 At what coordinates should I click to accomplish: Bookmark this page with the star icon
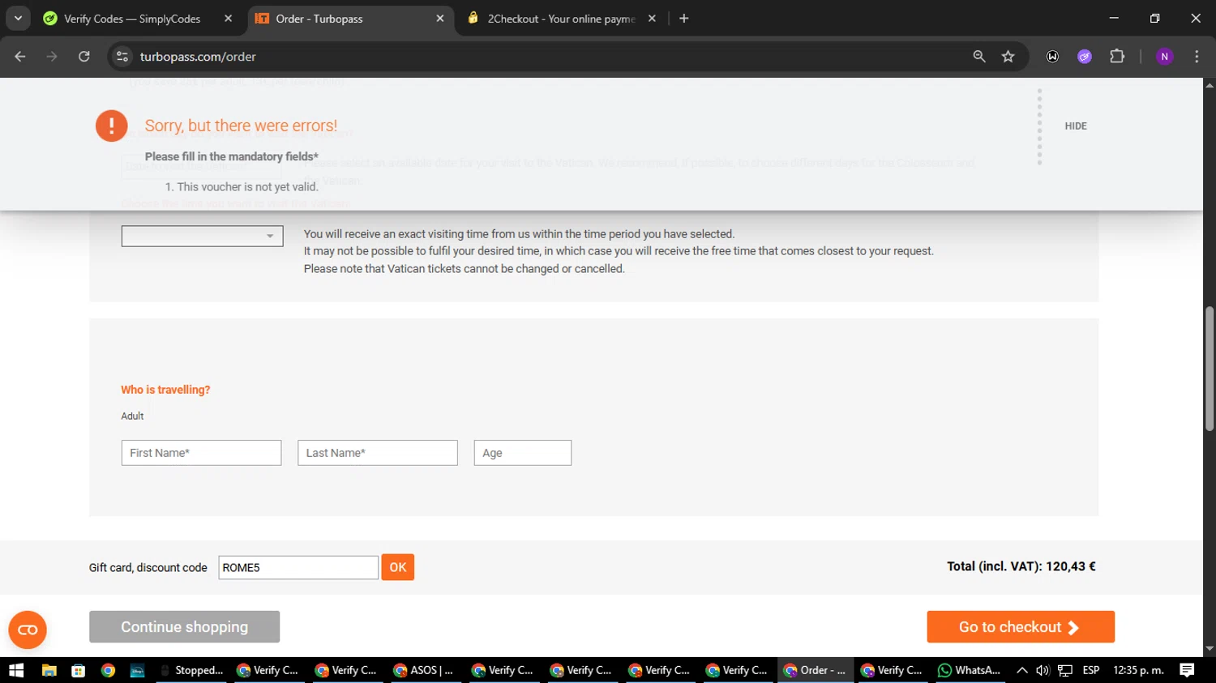[1008, 57]
